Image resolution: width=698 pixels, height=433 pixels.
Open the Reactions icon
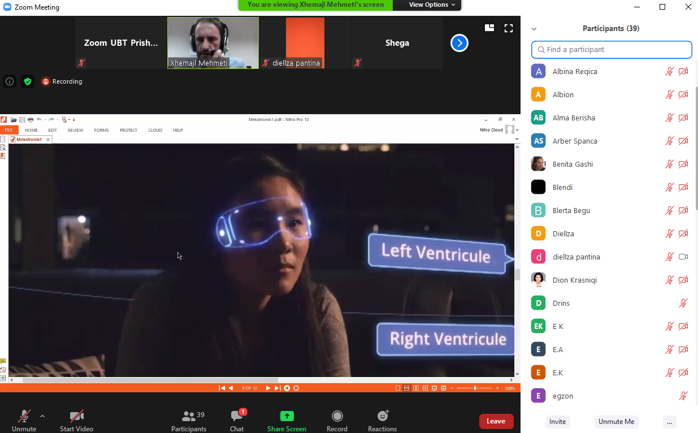click(x=383, y=417)
